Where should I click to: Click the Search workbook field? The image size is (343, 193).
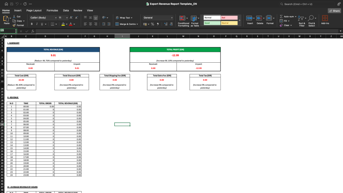coord(307,4)
